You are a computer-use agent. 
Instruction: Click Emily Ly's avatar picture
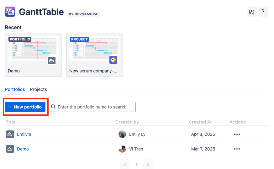[x=122, y=134]
